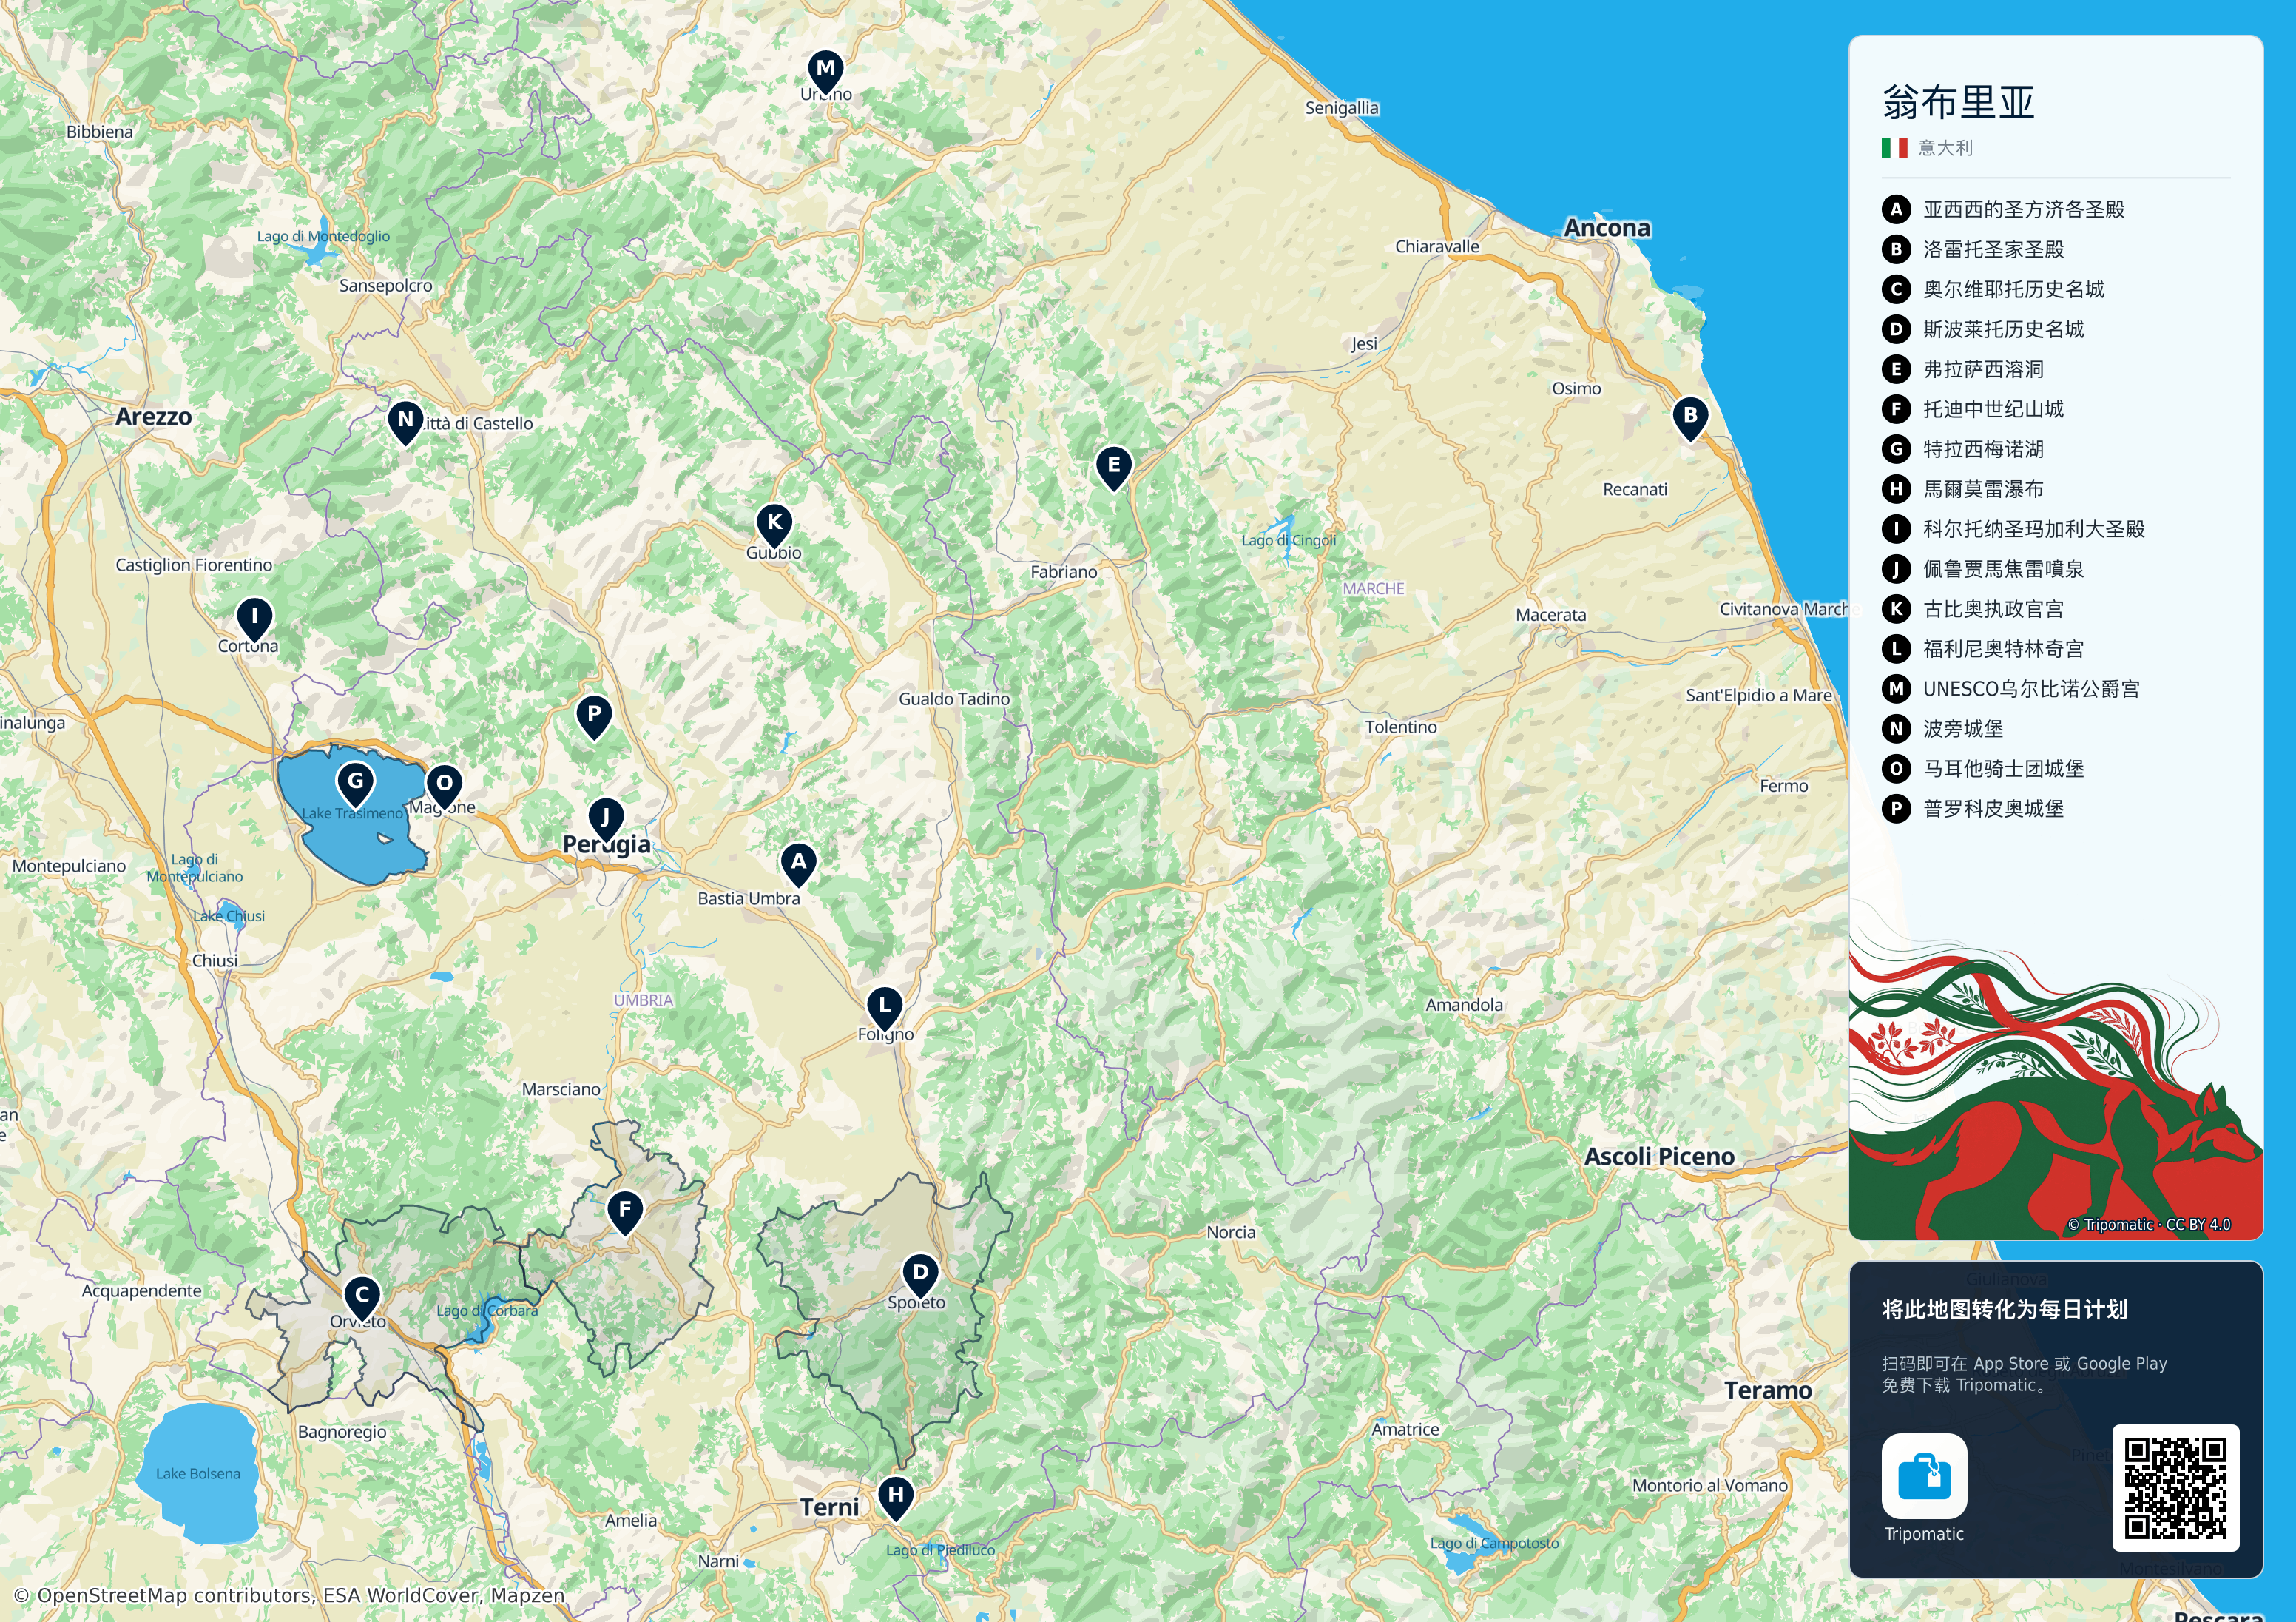Viewport: 2296px width, 1622px height.
Task: Select map marker I at Cortona
Action: (254, 619)
